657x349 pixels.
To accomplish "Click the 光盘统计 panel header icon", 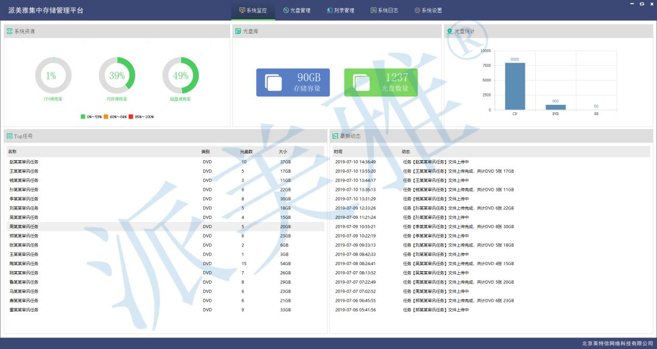I will [450, 31].
